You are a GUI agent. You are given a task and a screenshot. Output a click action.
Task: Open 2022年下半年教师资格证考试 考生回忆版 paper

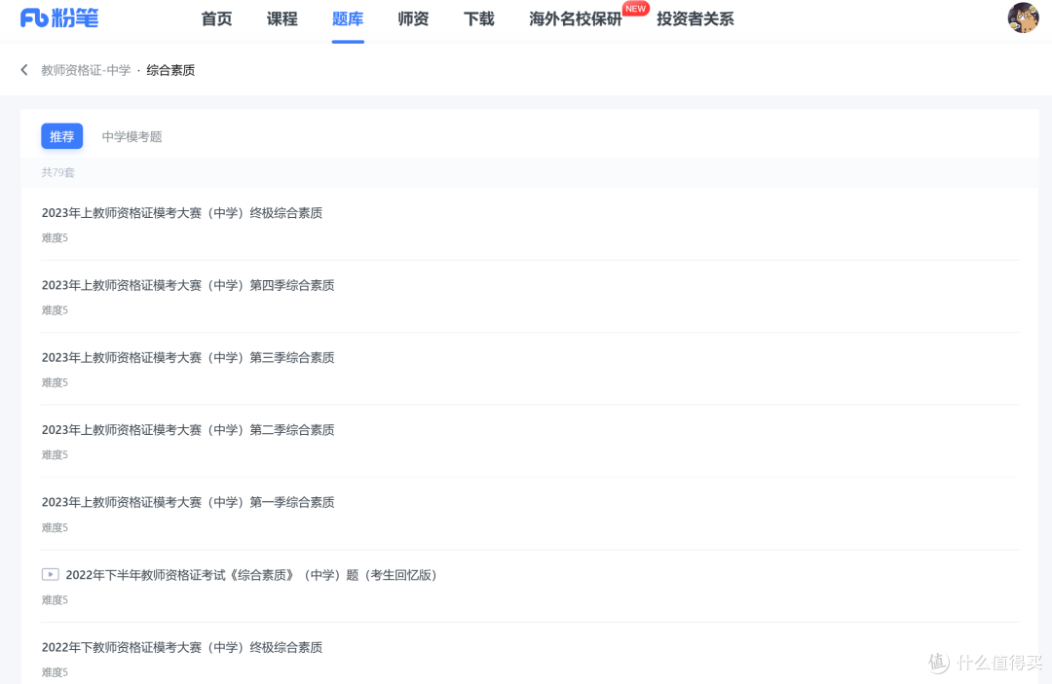[251, 575]
